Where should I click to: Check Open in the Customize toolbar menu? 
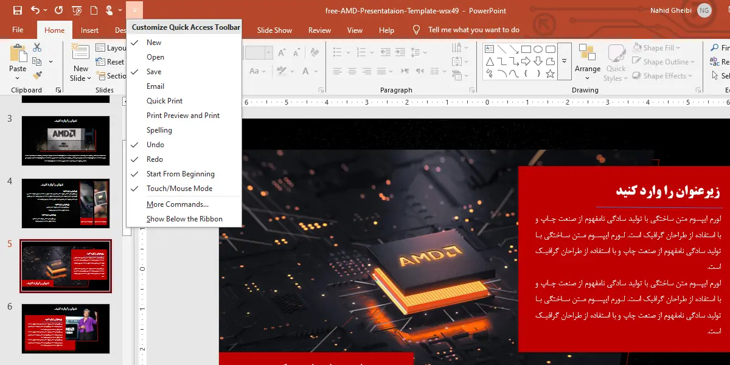point(184,57)
